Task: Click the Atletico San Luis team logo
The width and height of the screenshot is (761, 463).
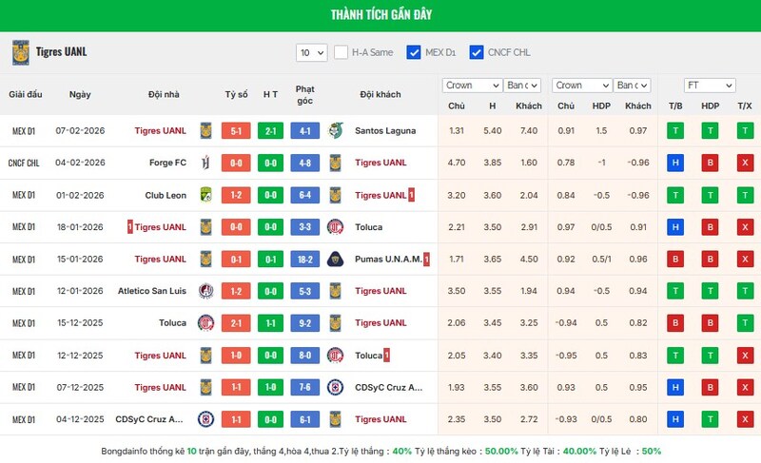Action: pos(205,291)
